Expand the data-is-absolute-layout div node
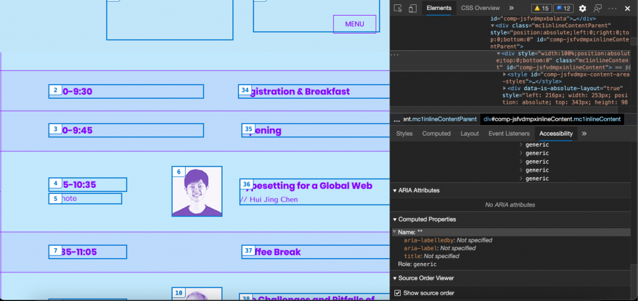Image resolution: width=638 pixels, height=301 pixels. coord(505,88)
